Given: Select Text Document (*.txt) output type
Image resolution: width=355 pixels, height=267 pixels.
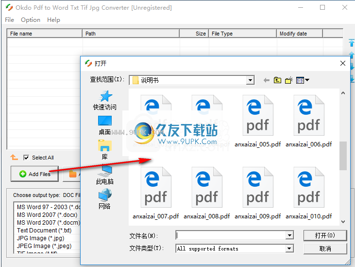Looking at the screenshot, I should click(47, 231).
